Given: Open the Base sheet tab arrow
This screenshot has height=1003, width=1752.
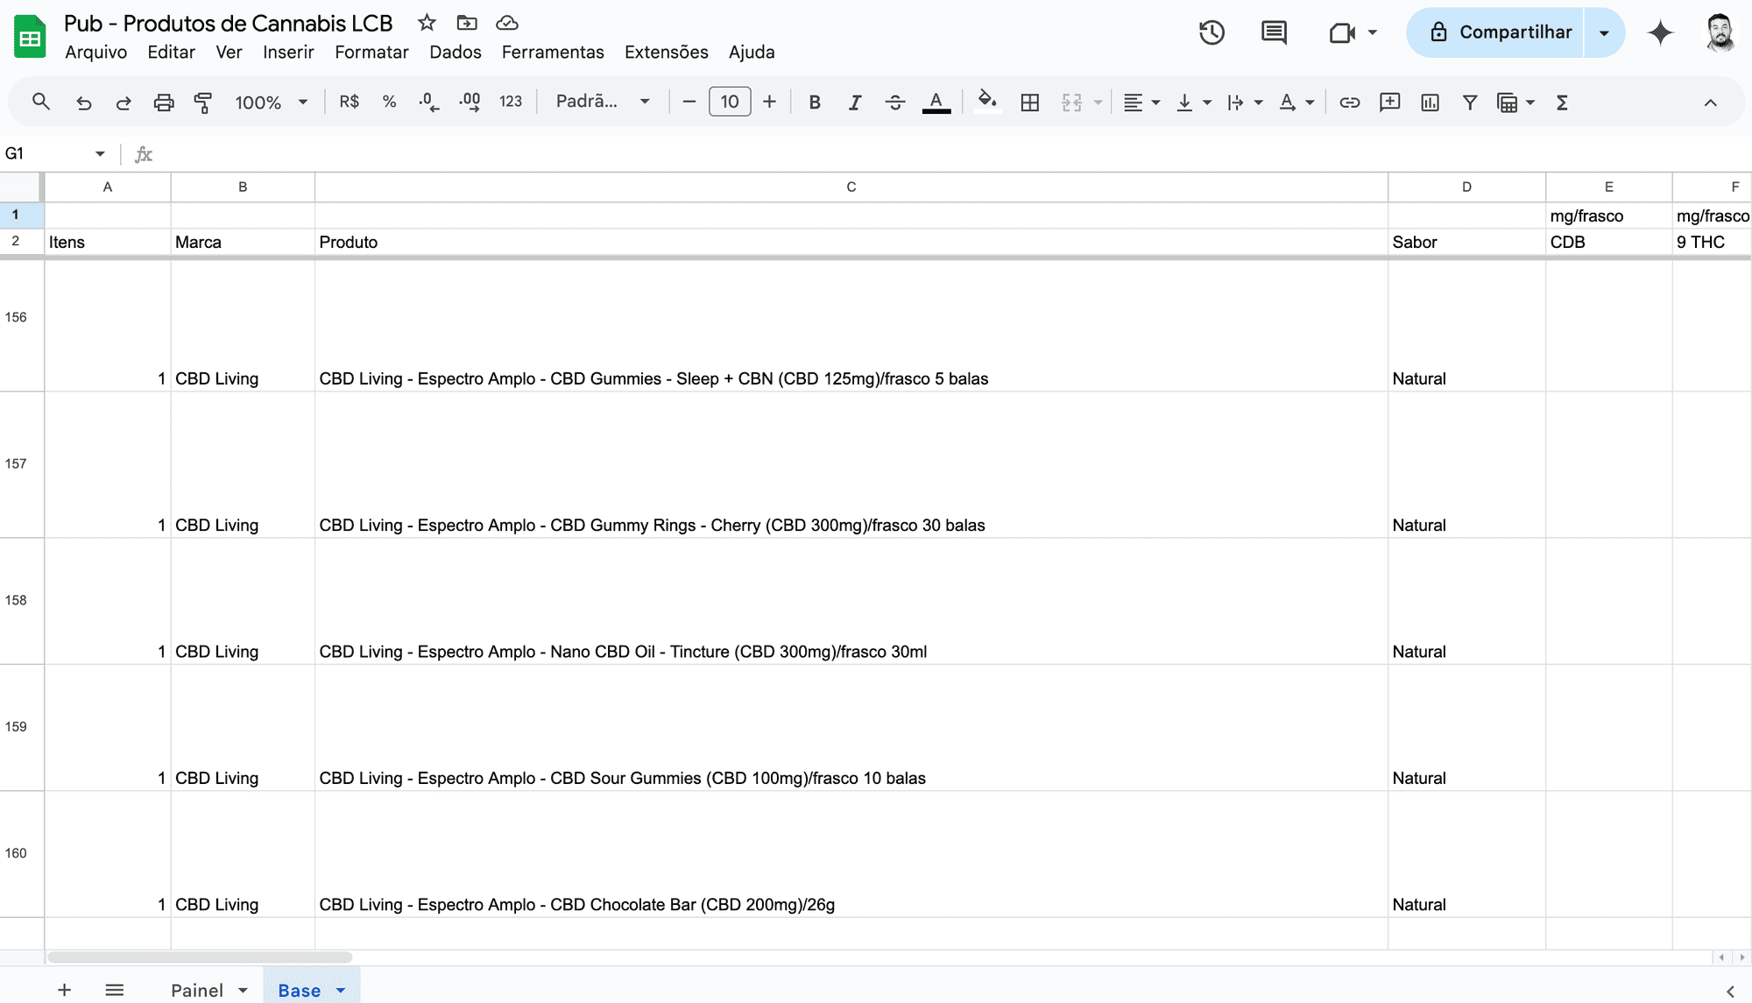Looking at the screenshot, I should point(341,990).
